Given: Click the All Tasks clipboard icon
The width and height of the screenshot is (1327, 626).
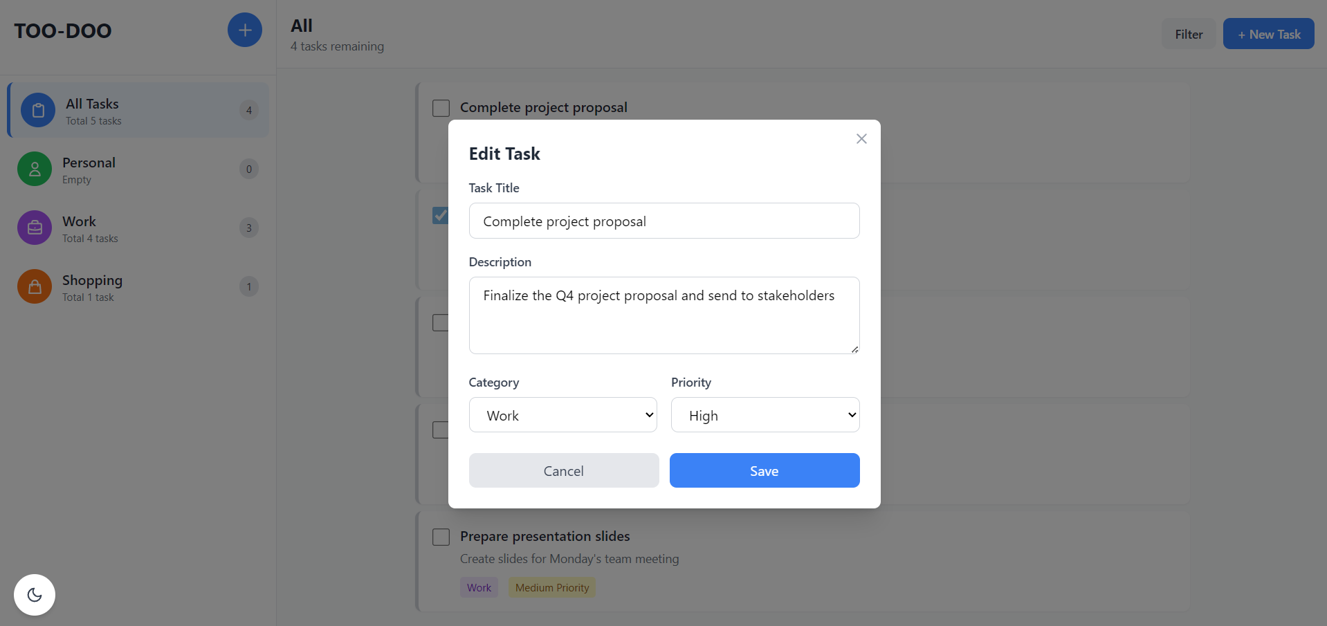Looking at the screenshot, I should pos(38,110).
